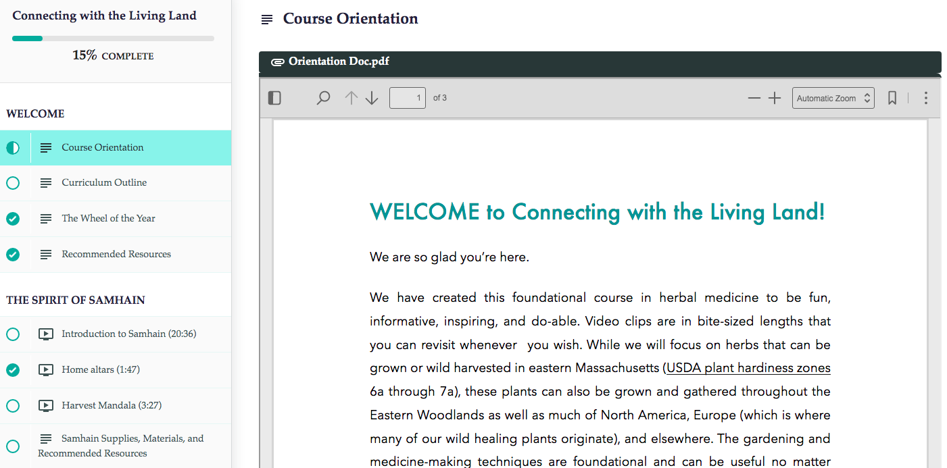This screenshot has width=947, height=468.
Task: Open the Automatic Zoom dropdown
Action: click(833, 98)
